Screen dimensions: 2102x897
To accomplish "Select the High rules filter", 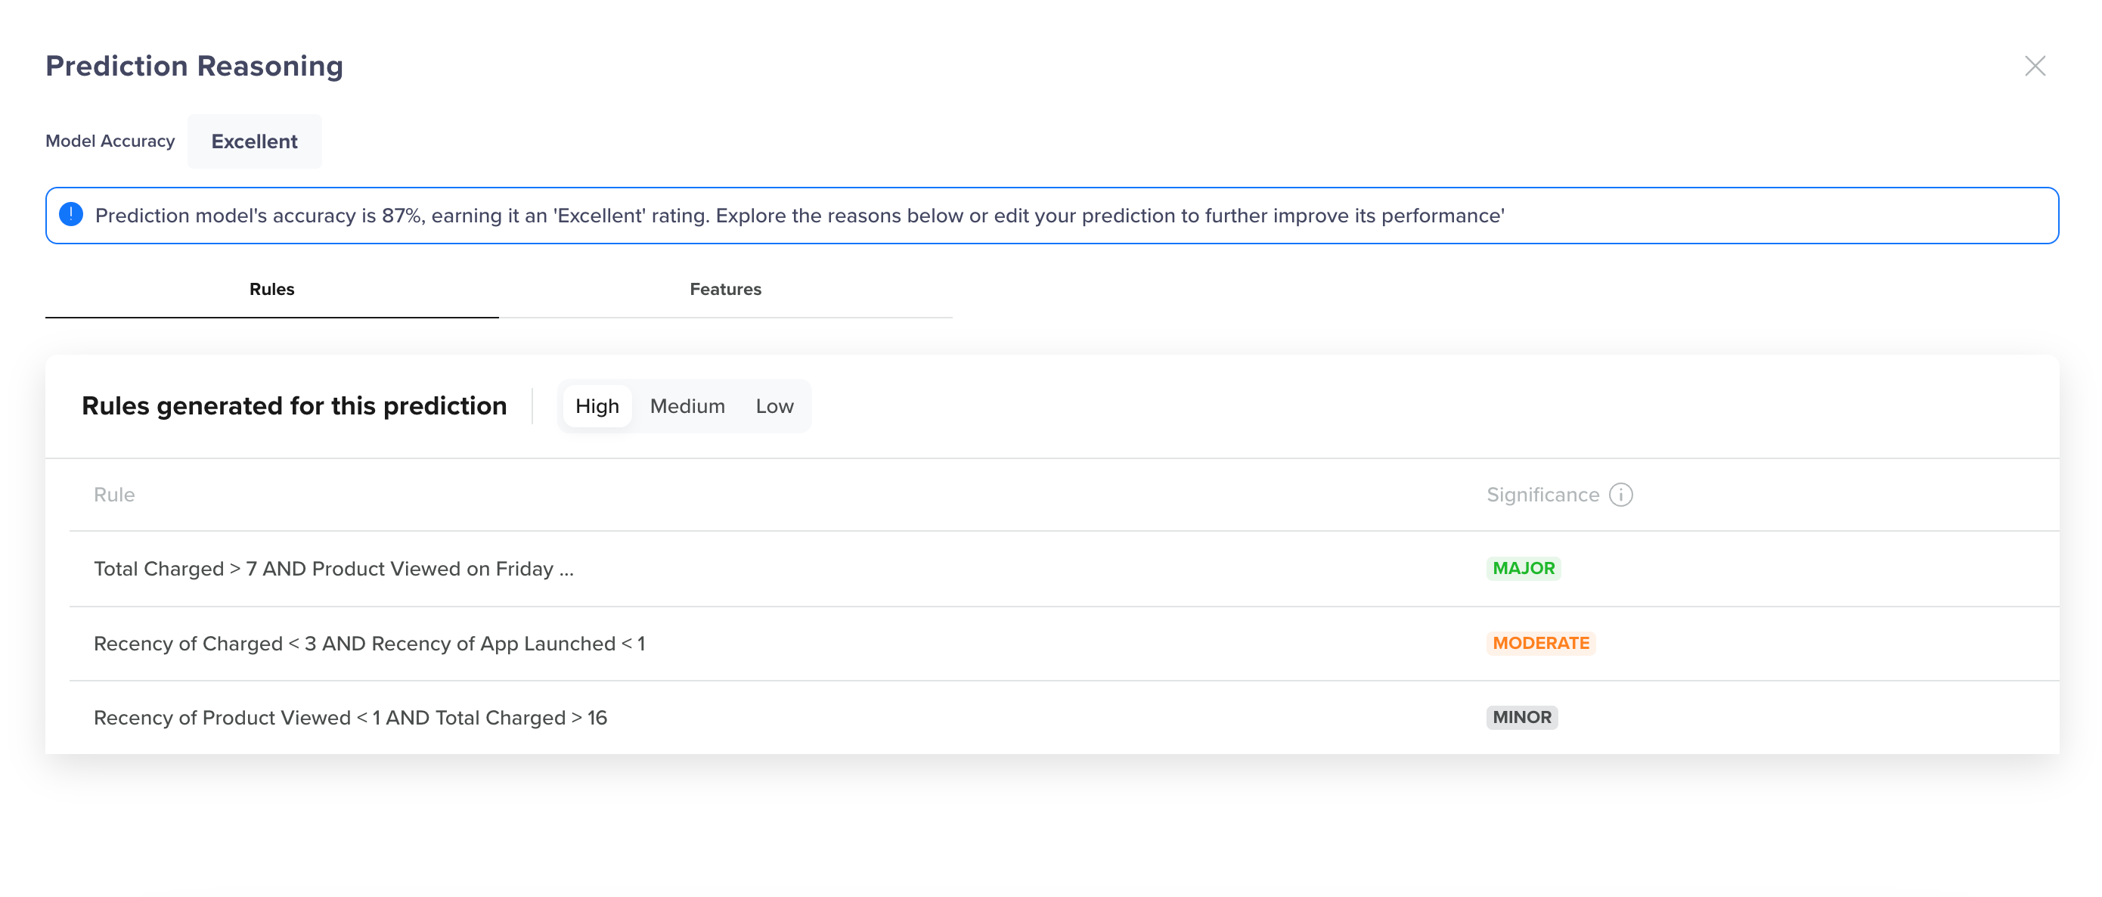I will tap(597, 405).
